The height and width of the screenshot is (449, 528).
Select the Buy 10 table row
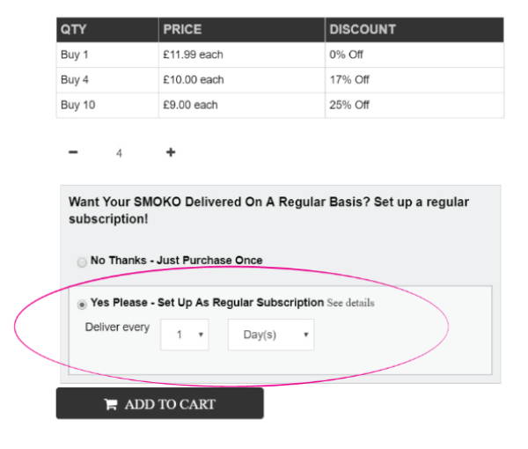click(280, 105)
